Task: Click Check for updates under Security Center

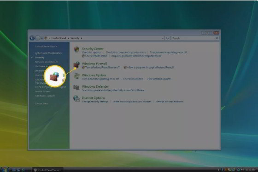Action: click(92, 52)
